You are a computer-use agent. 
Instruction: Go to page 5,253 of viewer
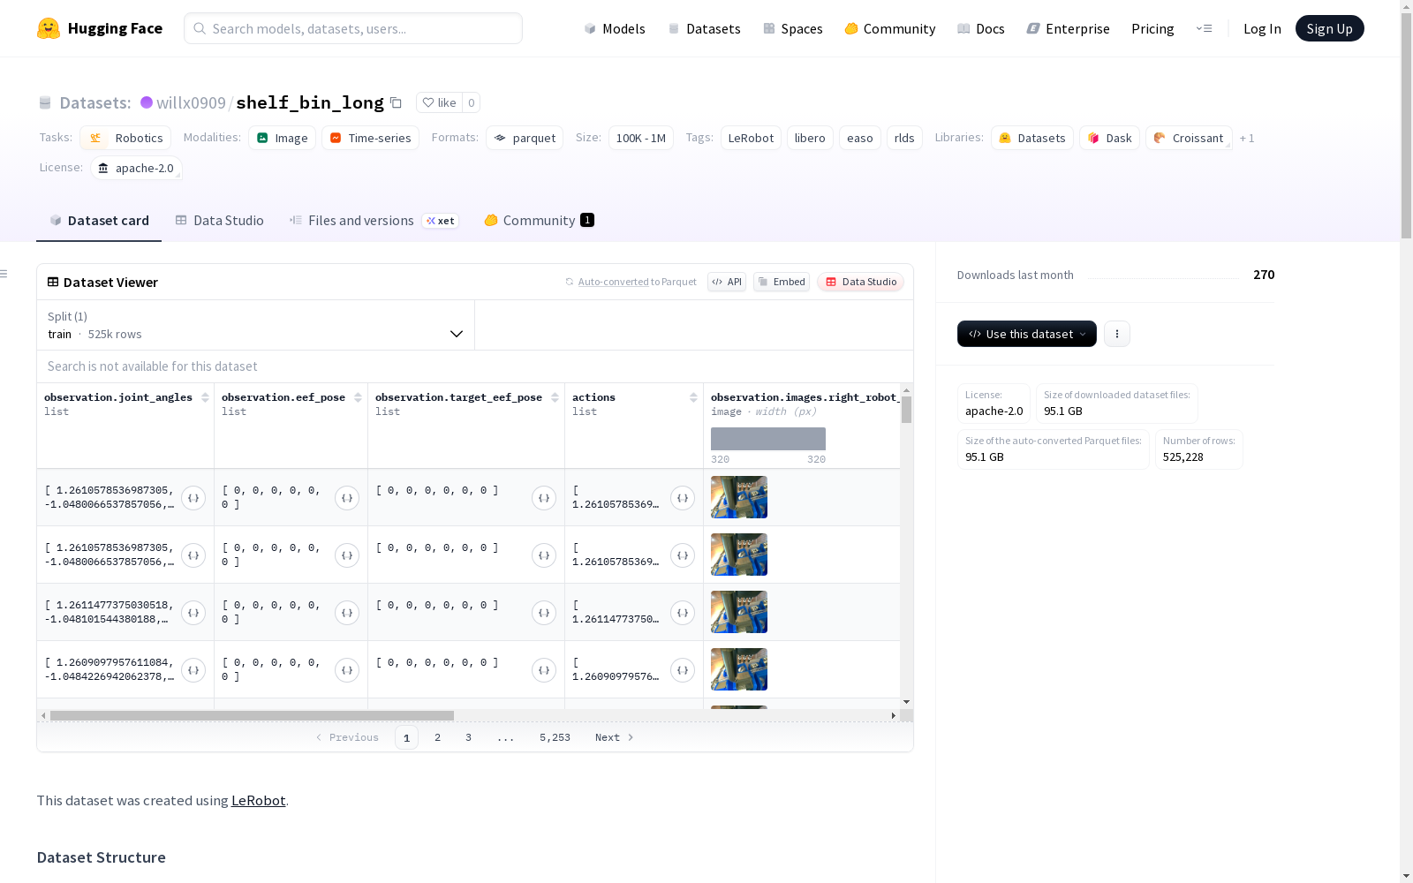pyautogui.click(x=555, y=737)
